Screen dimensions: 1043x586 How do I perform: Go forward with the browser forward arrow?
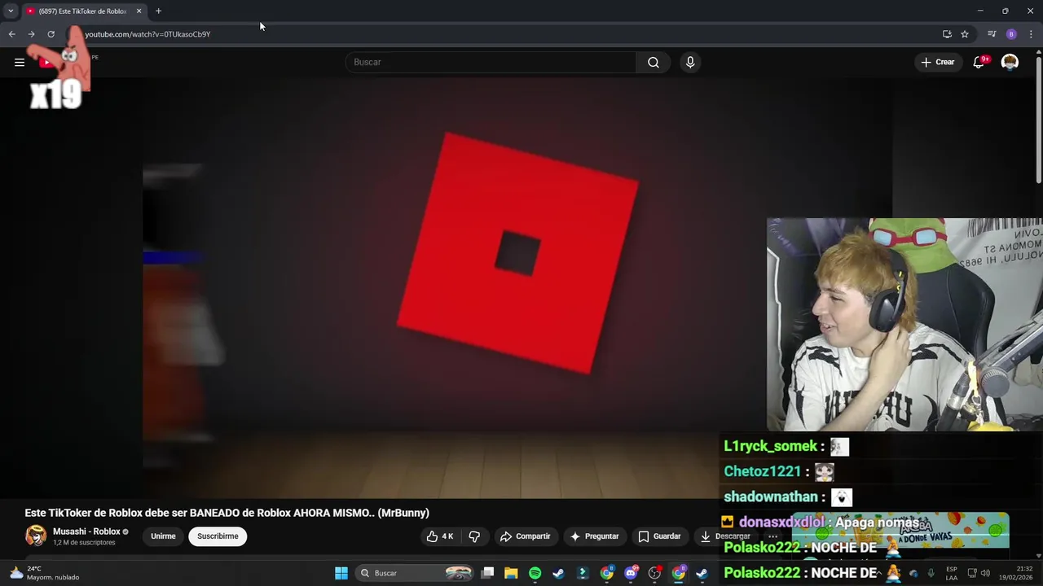(x=31, y=34)
